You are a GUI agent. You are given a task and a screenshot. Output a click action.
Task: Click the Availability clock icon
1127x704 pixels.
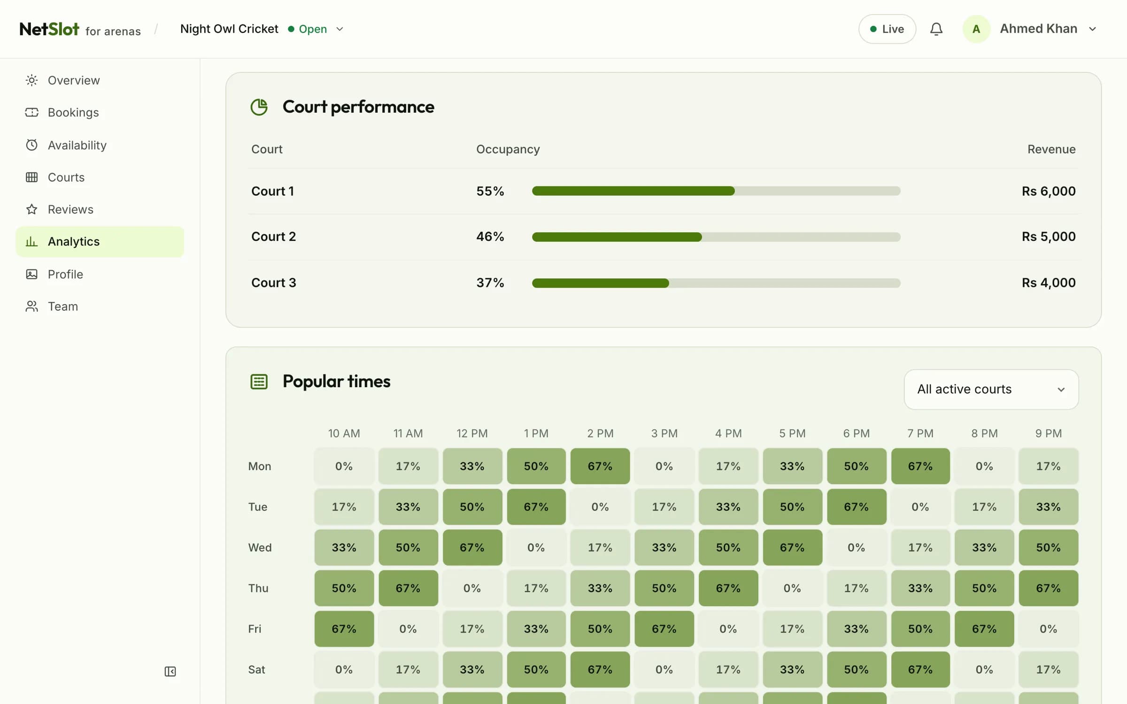coord(31,145)
